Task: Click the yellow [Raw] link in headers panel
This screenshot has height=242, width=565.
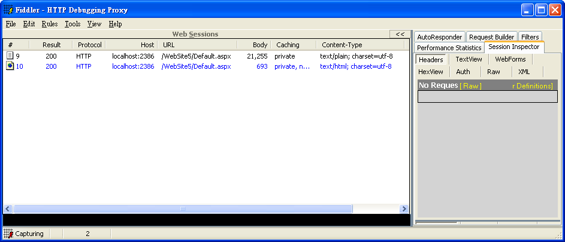Action: 470,86
